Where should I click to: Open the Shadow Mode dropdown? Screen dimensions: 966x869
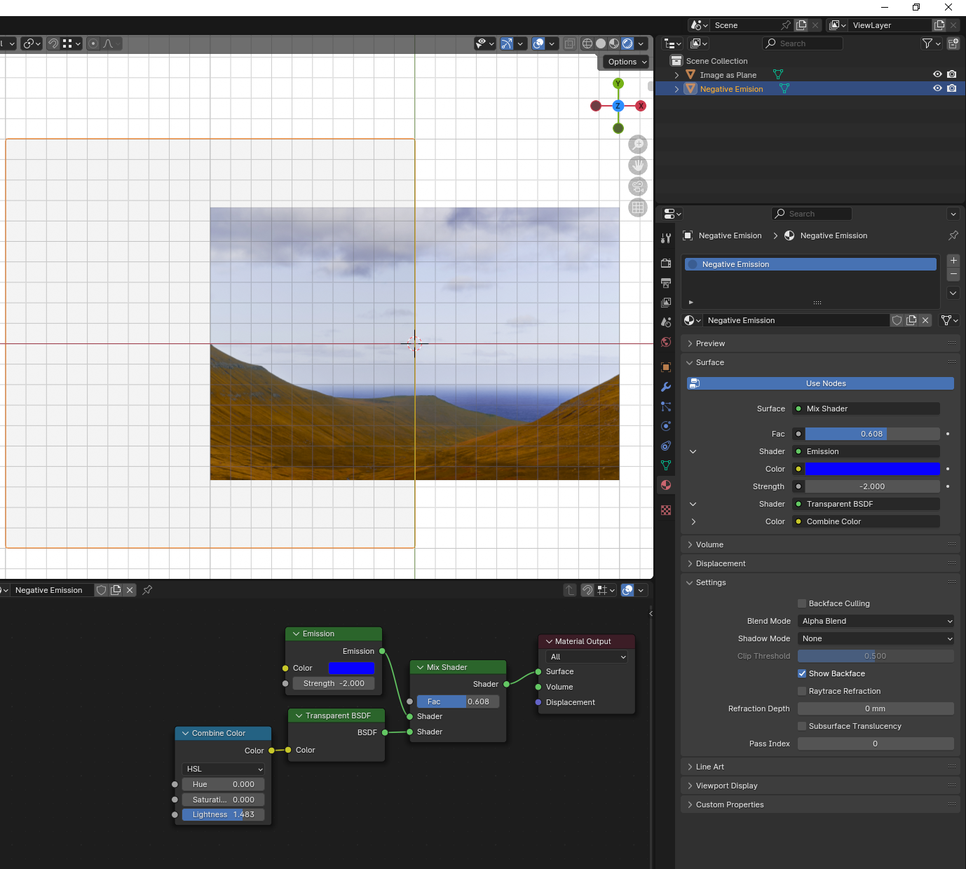tap(876, 638)
